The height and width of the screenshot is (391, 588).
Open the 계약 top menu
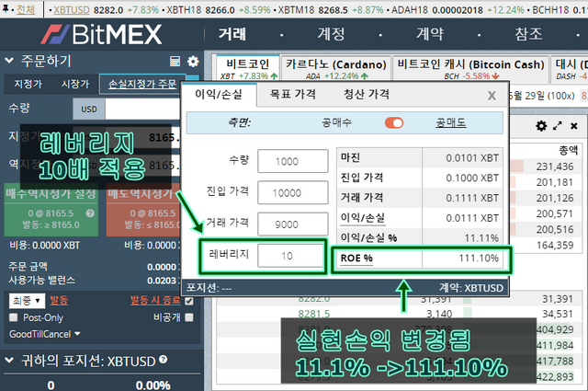pyautogui.click(x=430, y=34)
